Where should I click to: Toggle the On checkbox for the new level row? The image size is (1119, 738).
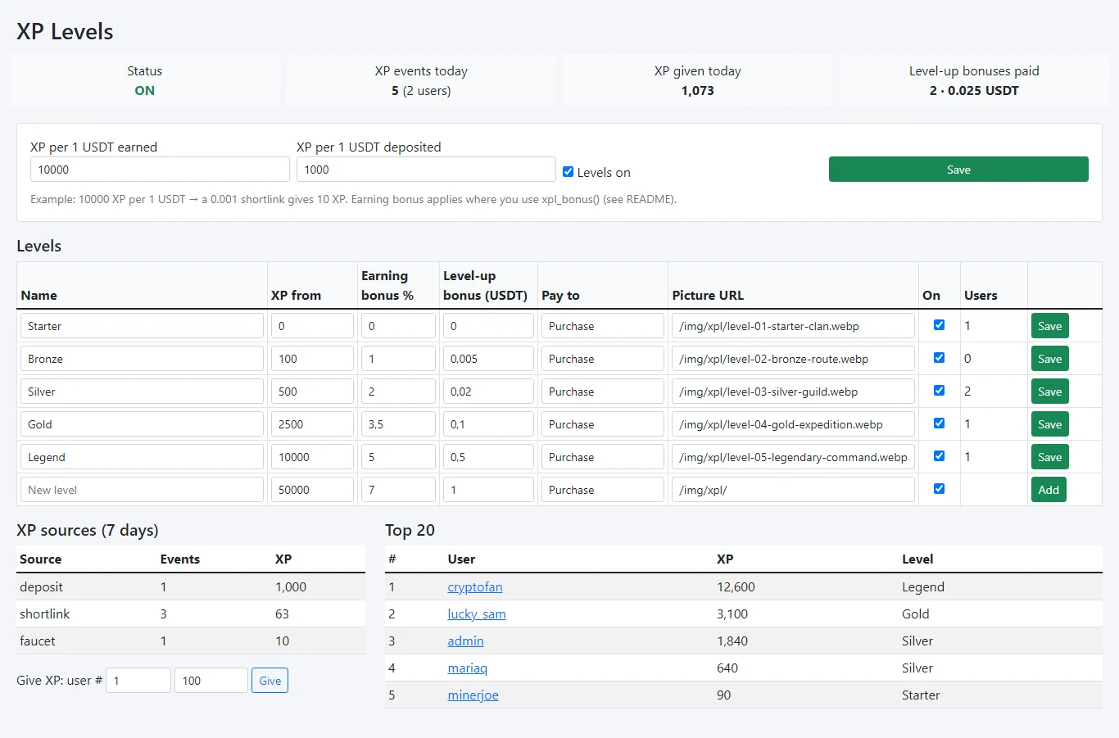tap(939, 489)
